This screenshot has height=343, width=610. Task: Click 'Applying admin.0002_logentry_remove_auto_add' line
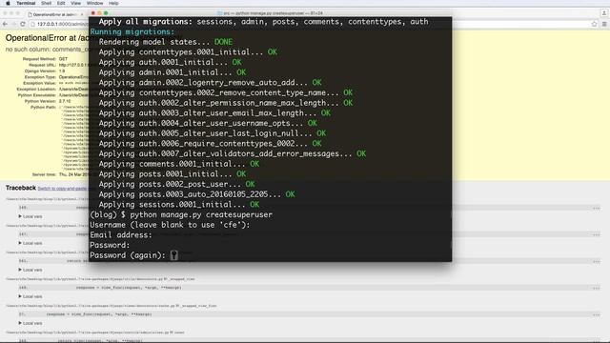point(210,83)
